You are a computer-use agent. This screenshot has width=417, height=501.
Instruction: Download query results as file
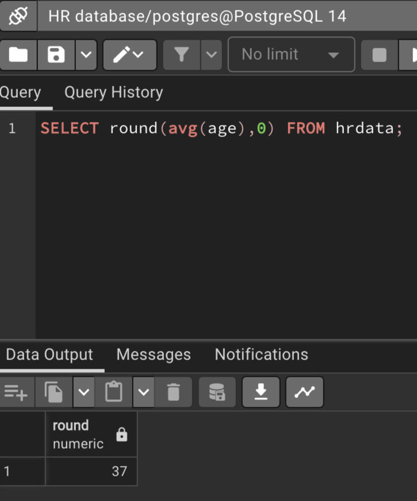261,392
